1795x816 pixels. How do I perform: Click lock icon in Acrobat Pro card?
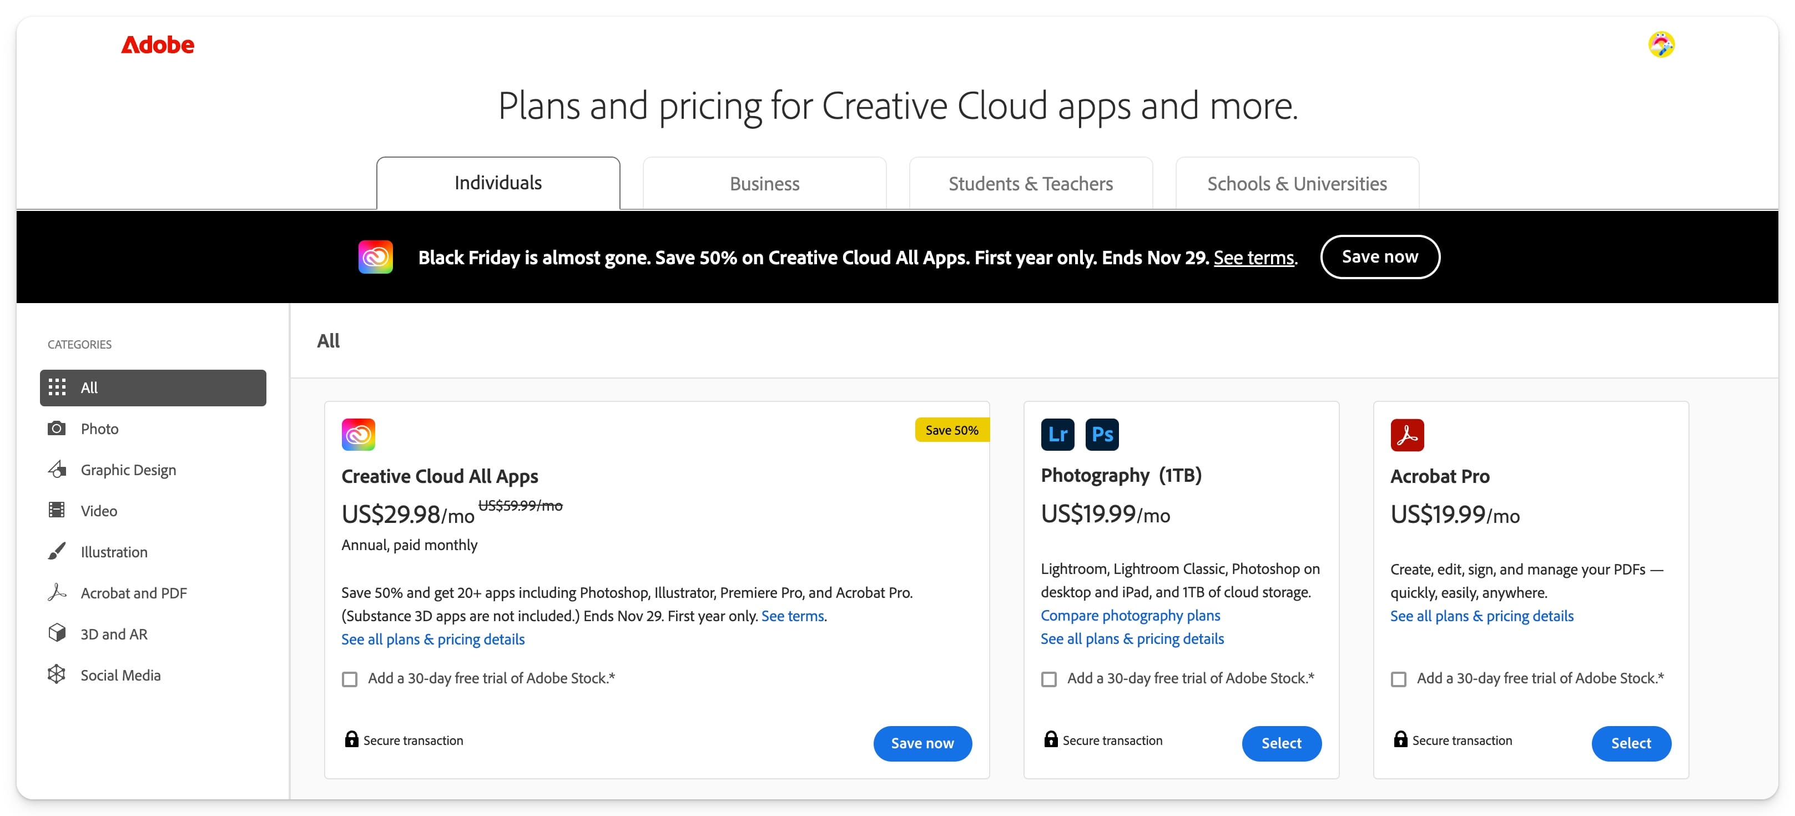pyautogui.click(x=1400, y=739)
